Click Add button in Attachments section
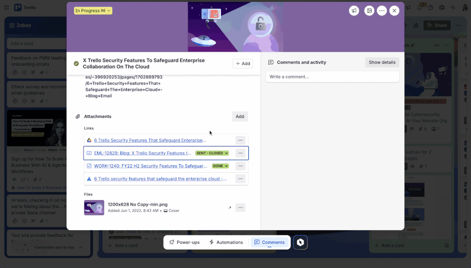The height and width of the screenshot is (268, 471). [240, 116]
